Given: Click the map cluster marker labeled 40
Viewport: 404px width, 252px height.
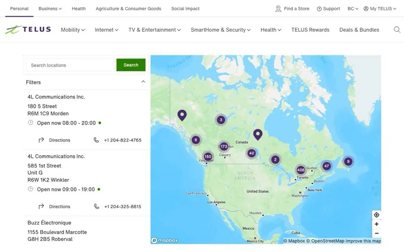Looking at the screenshot, I should [x=251, y=153].
